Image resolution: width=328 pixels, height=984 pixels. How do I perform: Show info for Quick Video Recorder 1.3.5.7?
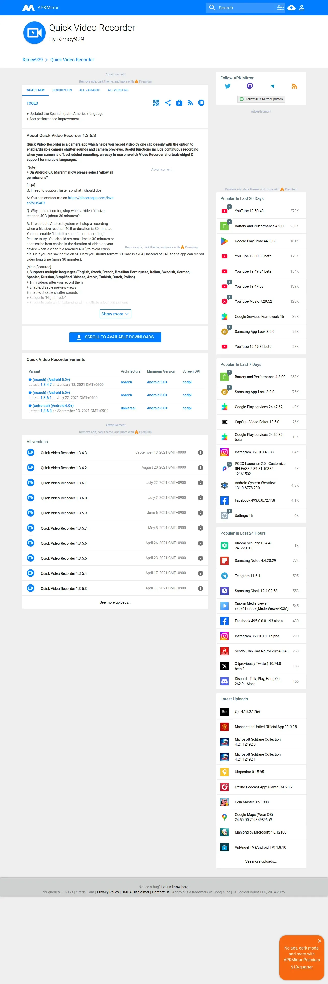tap(201, 528)
